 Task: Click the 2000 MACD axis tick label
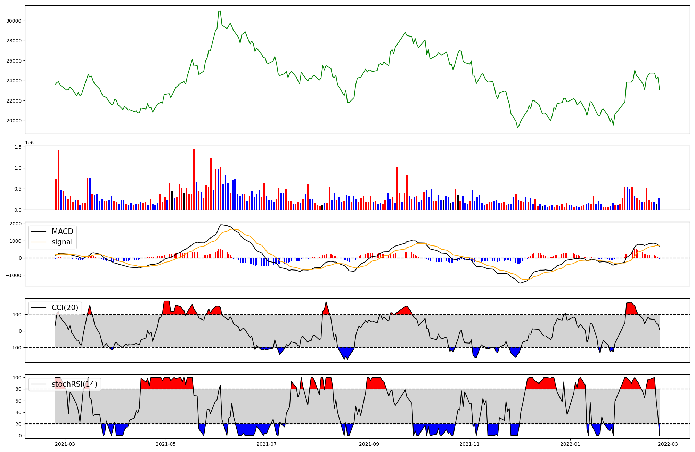(16, 224)
